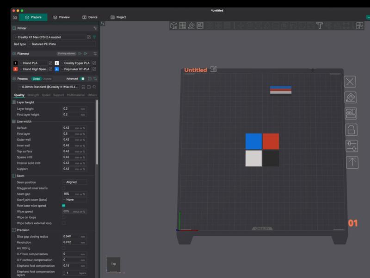370x278 pixels.
Task: Toggle the Advanced mode switch
Action: [x=82, y=79]
